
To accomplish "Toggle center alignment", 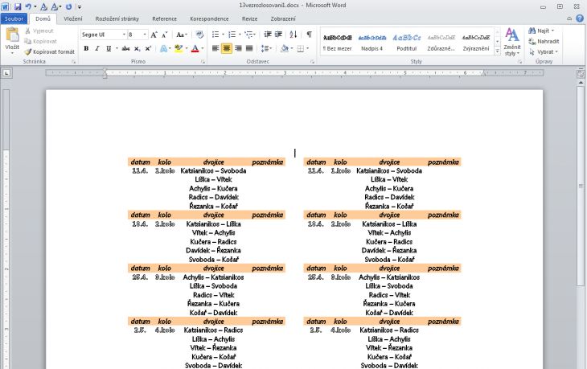I will 227,48.
